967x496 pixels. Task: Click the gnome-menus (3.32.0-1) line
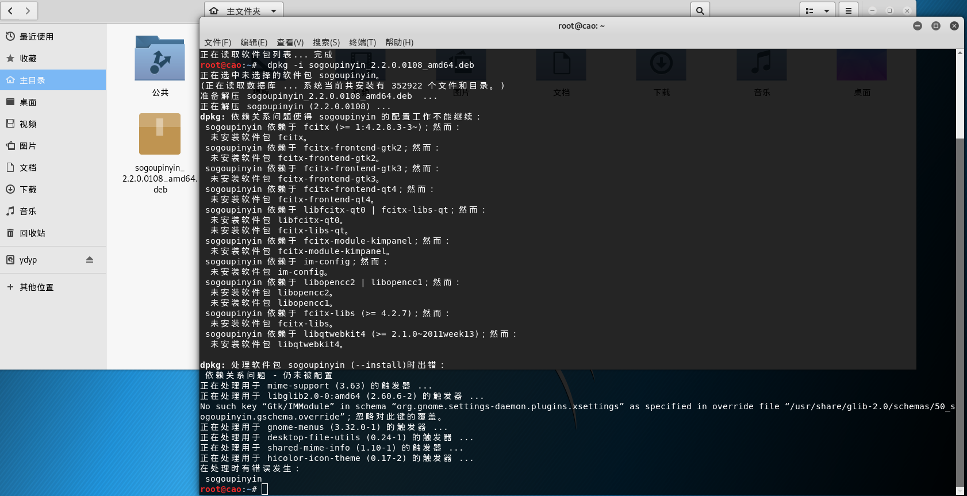324,427
